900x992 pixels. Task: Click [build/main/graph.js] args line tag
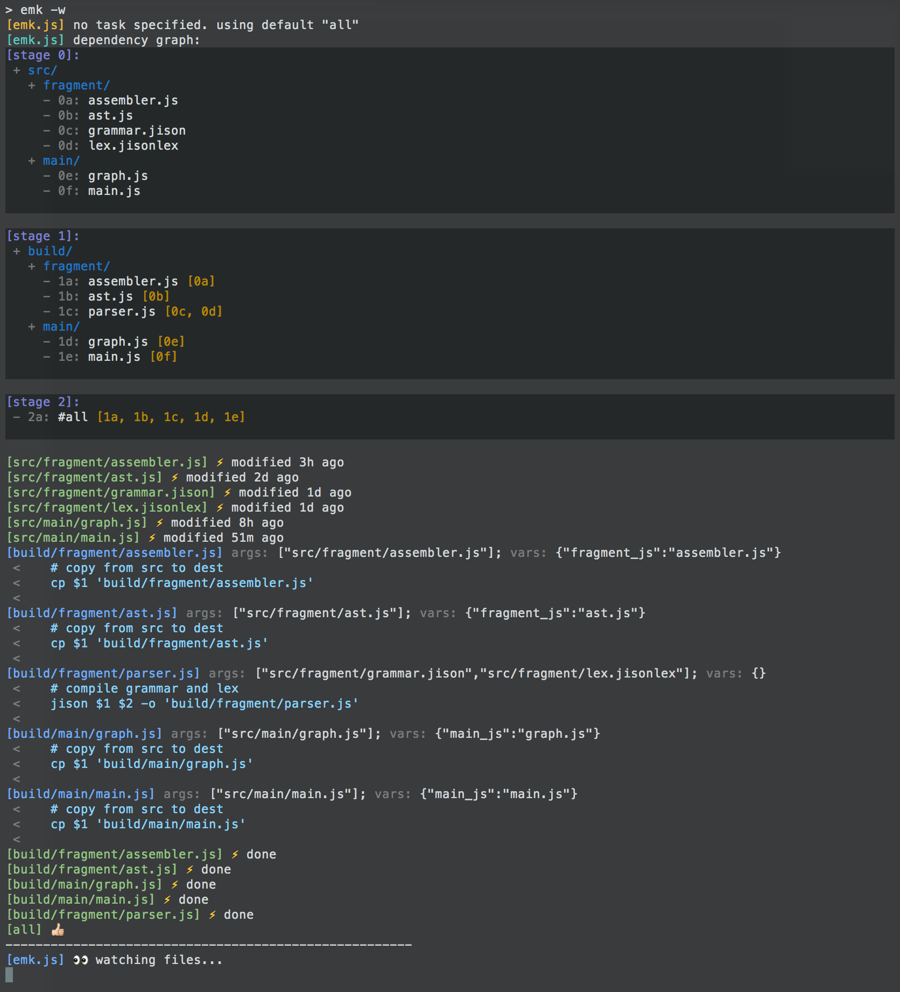[85, 734]
